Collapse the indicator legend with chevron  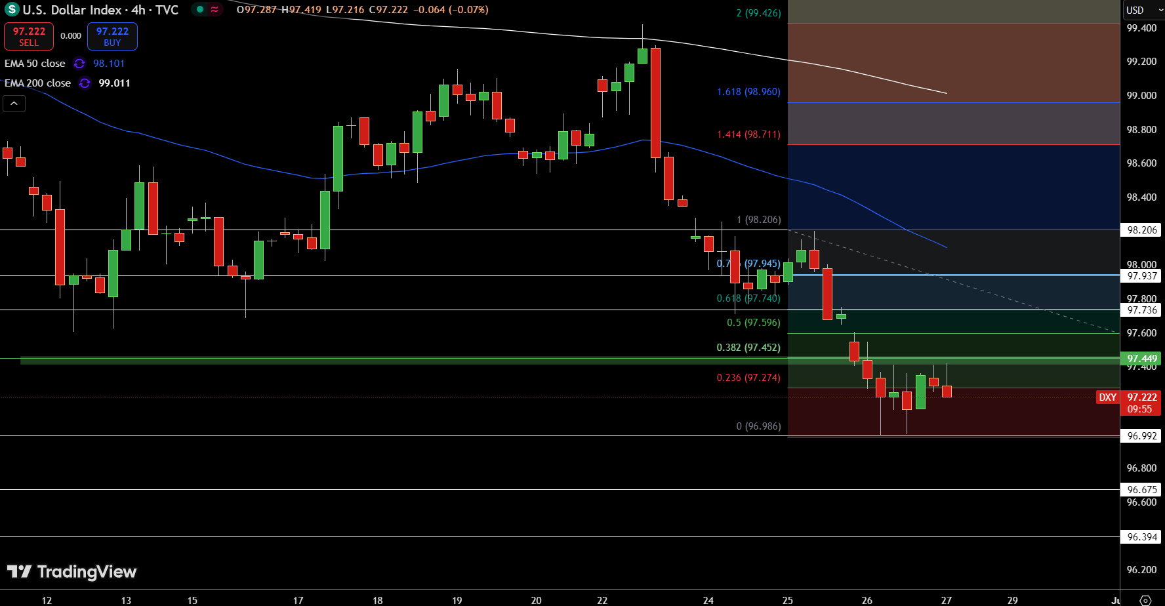[x=14, y=104]
